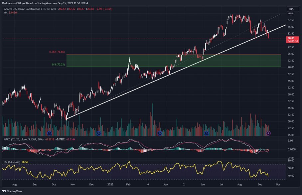Screen dimensions: 302x195
Task: Click the MACD (12, 26, close, 9, EMA, EMA) legend
Action: pyautogui.click(x=24, y=139)
